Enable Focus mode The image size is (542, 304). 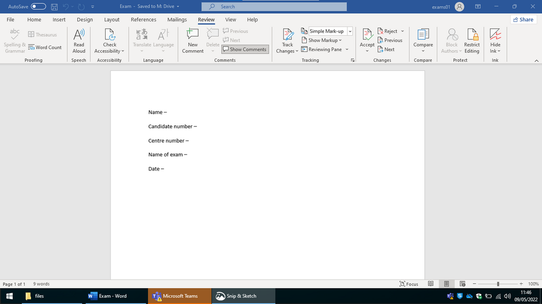409,284
